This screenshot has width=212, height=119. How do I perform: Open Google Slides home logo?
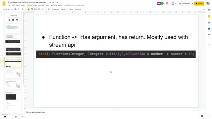click(4, 4)
